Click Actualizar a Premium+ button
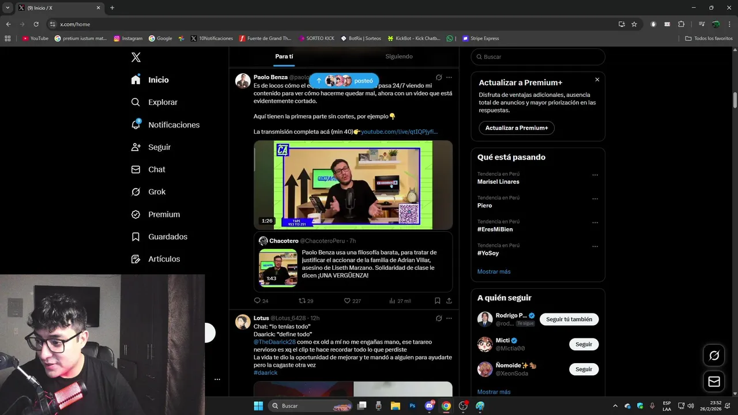The image size is (738, 415). click(x=517, y=128)
